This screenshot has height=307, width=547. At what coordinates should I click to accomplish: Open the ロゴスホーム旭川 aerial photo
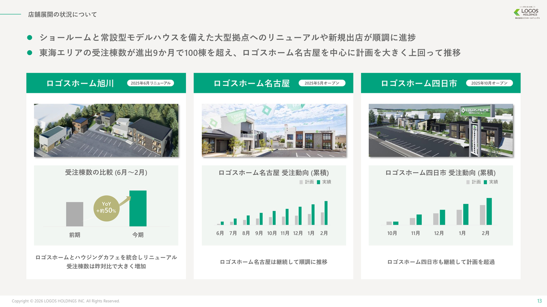106,130
